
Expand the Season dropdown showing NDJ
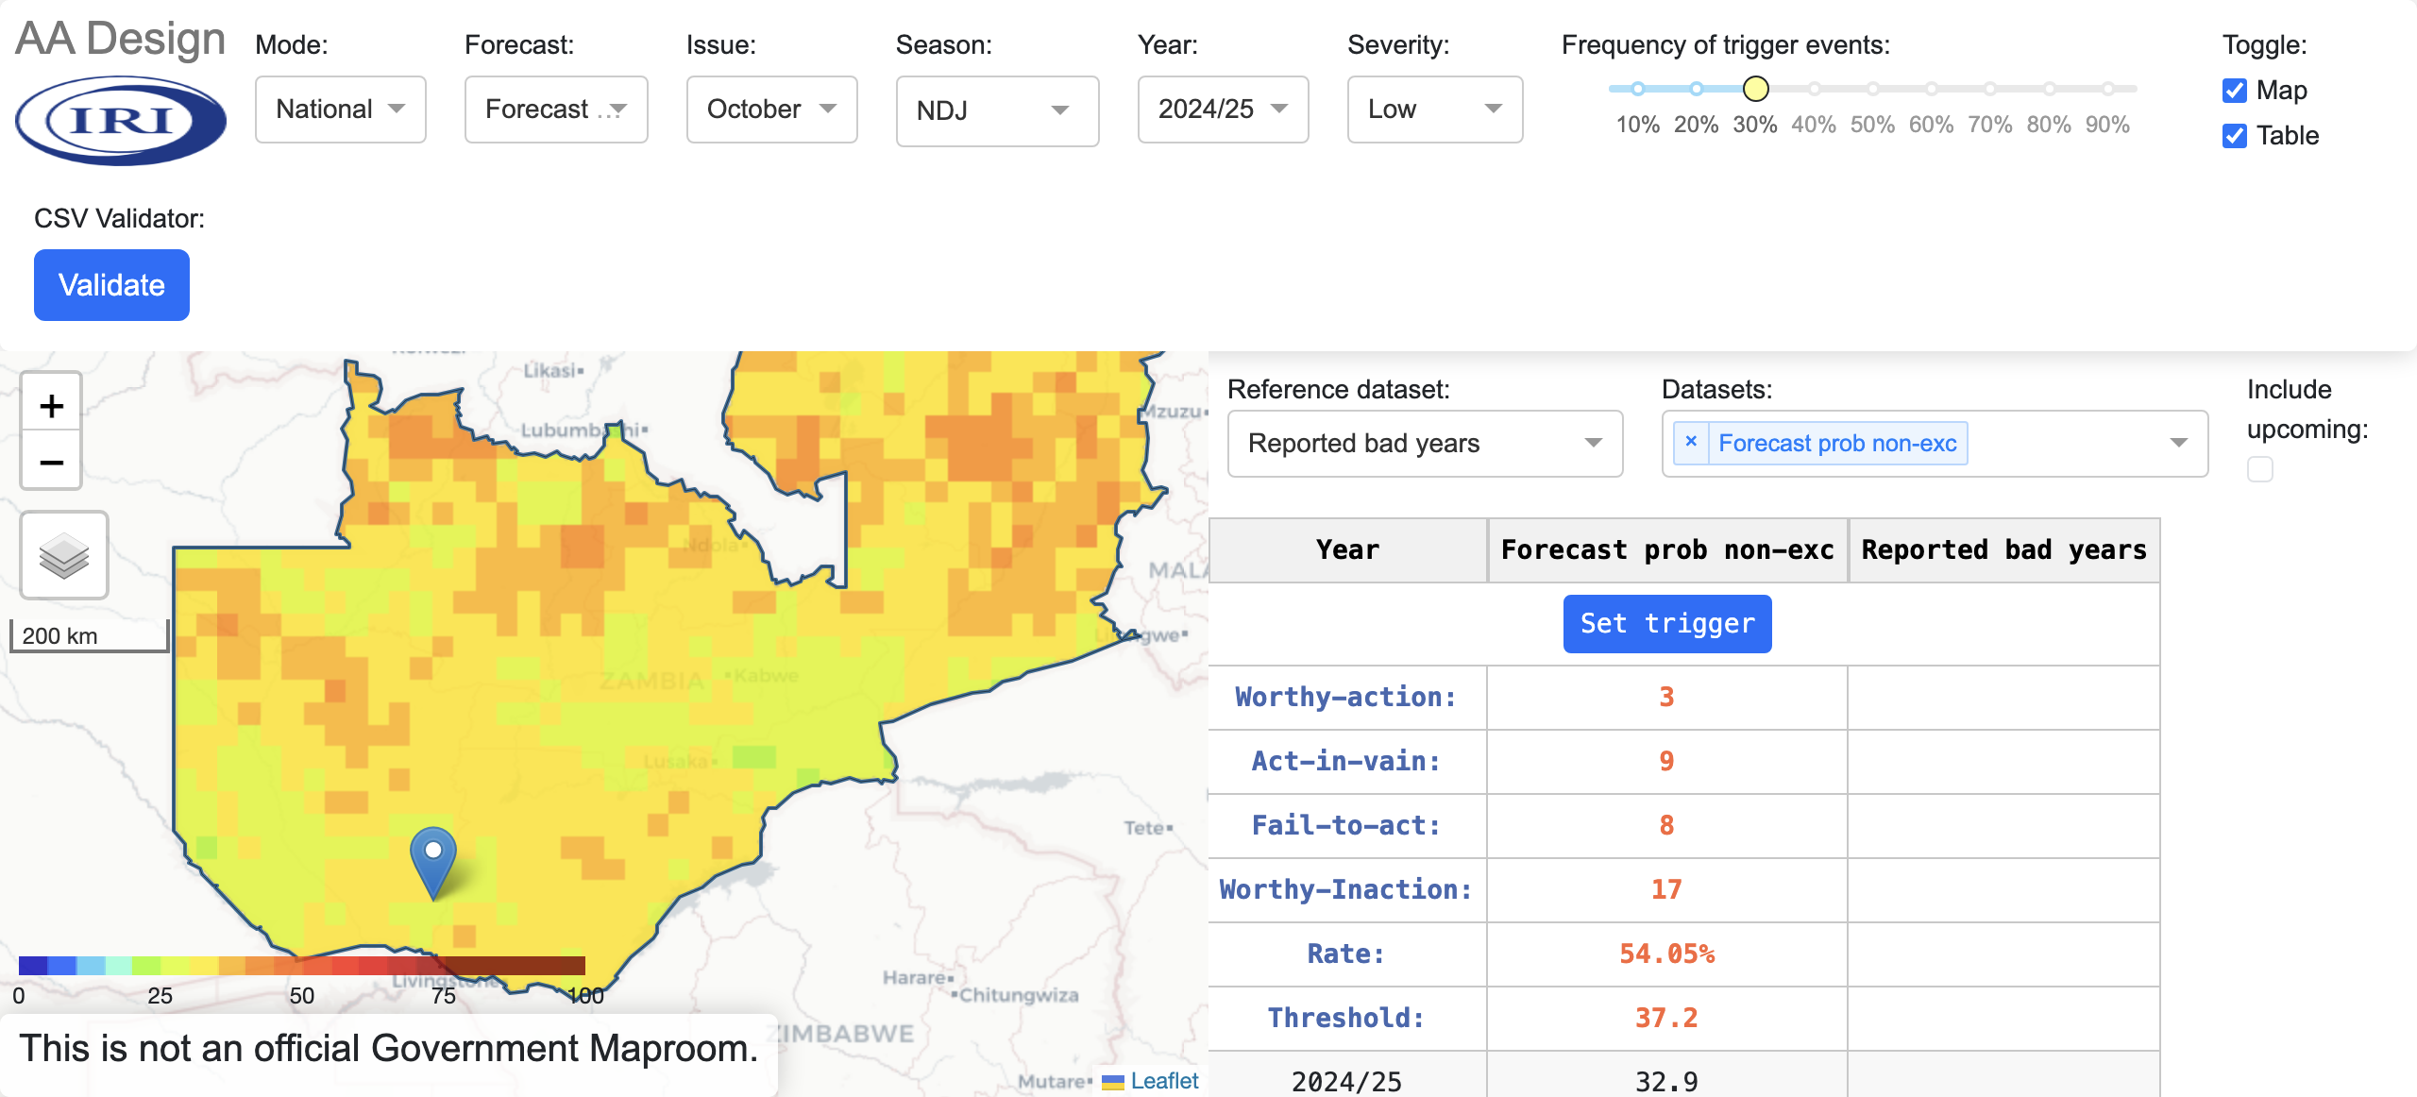(x=997, y=110)
